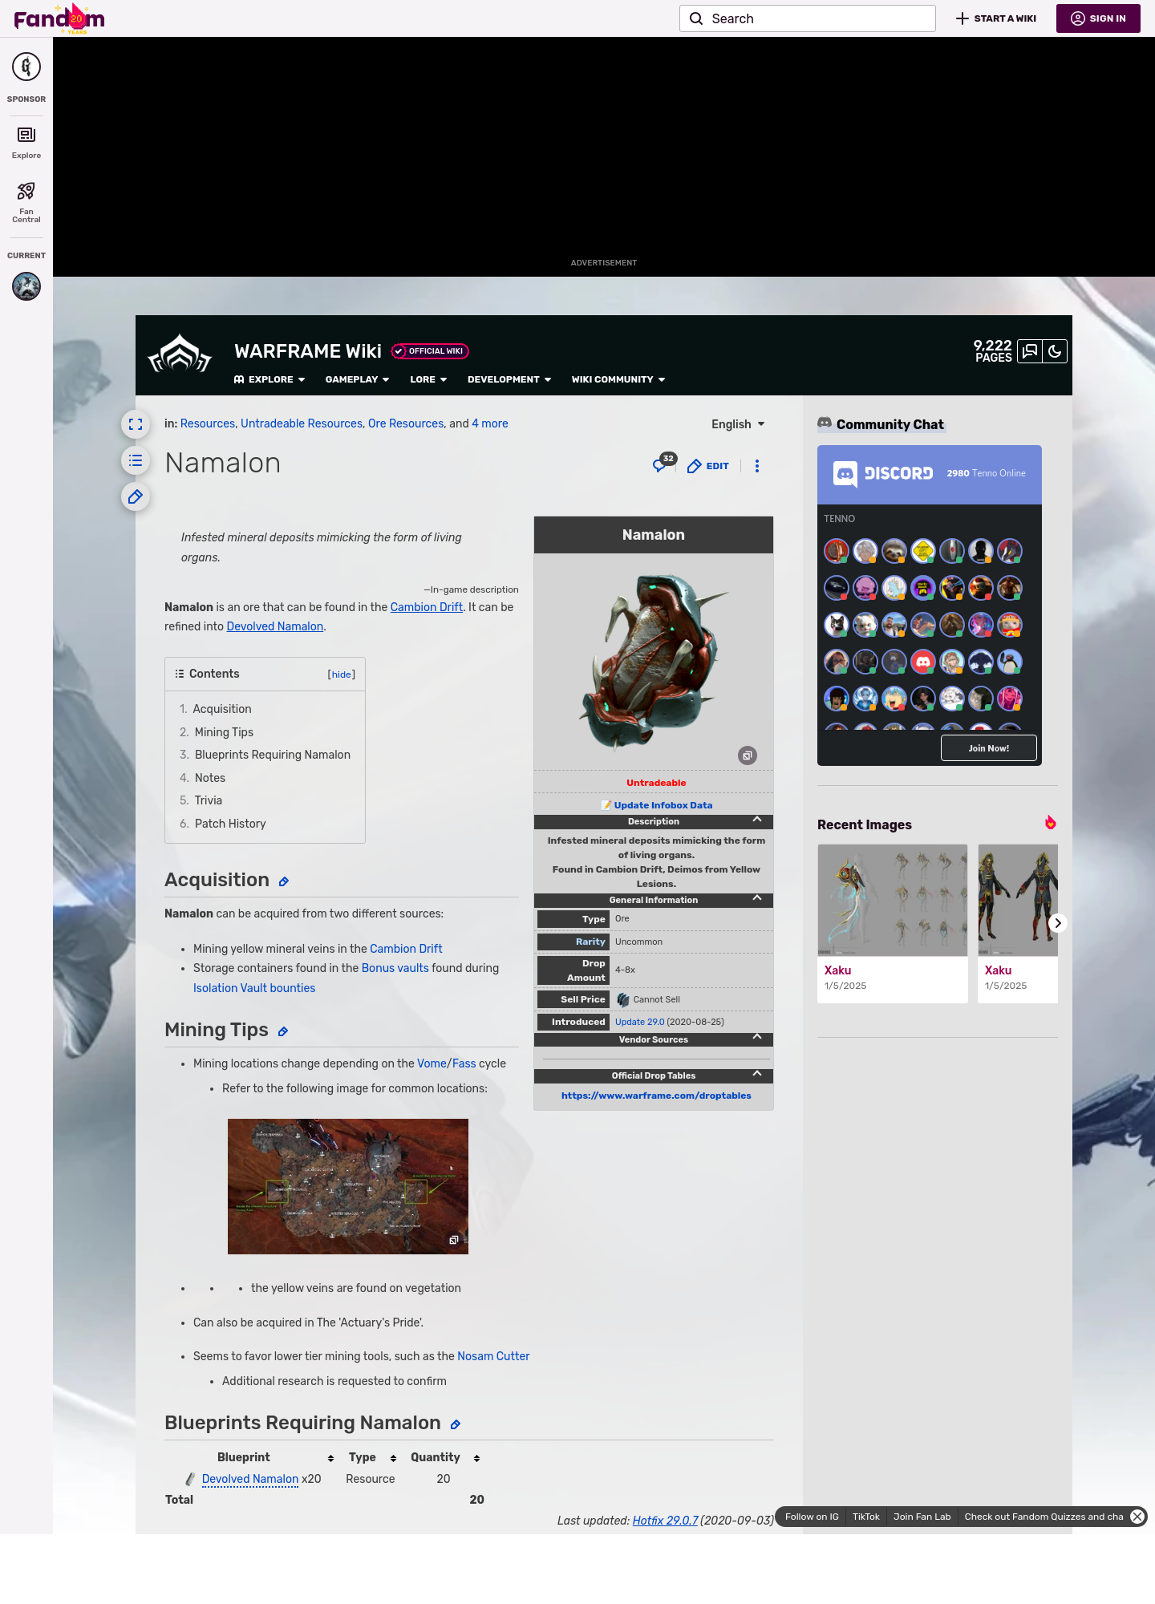Jump to Patch History in contents
The image size is (1155, 1604).
pyautogui.click(x=230, y=824)
